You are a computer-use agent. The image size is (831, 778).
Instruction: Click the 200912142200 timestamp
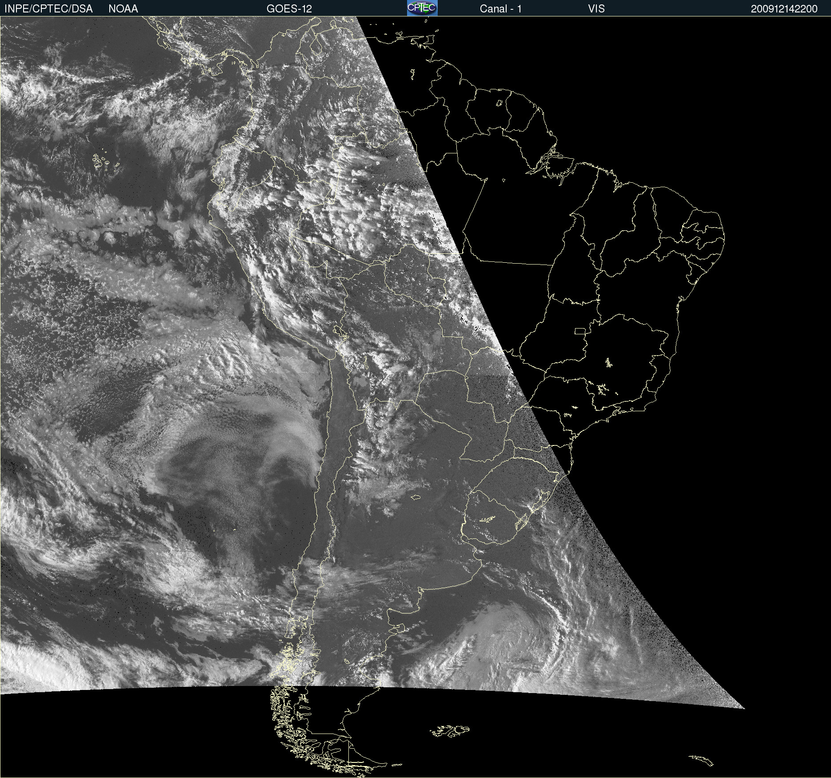(x=784, y=9)
